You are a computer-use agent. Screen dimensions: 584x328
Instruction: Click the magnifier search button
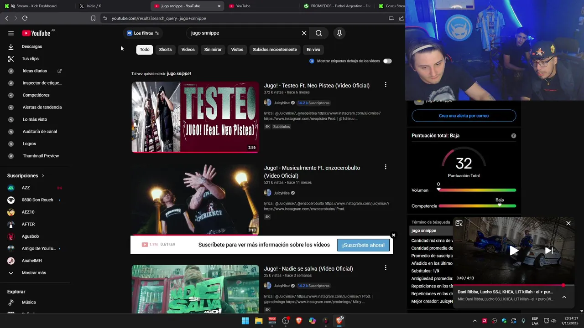(x=319, y=33)
